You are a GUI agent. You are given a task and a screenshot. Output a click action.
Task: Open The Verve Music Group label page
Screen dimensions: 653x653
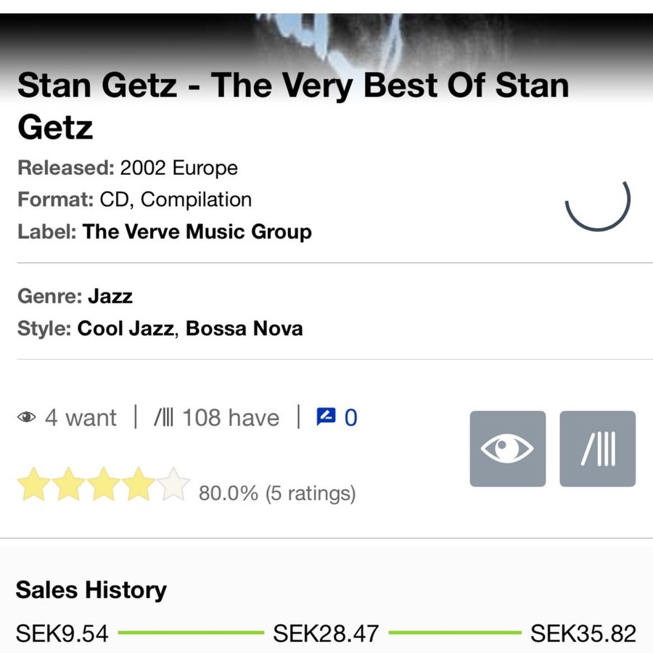click(197, 232)
